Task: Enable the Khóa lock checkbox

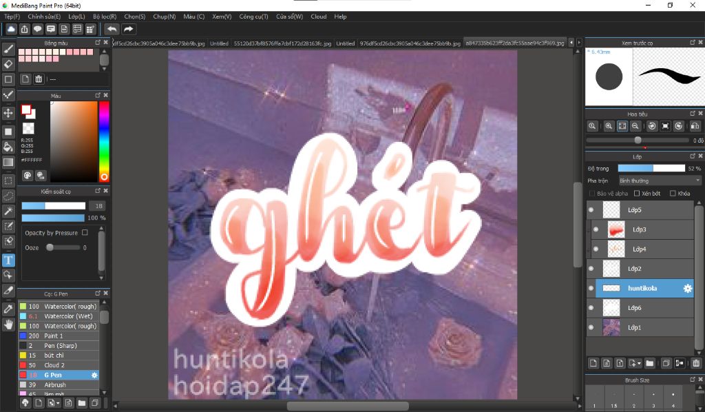Action: 673,194
